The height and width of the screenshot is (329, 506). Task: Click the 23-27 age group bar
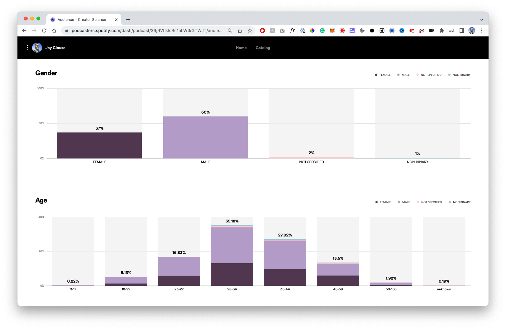[x=179, y=271]
